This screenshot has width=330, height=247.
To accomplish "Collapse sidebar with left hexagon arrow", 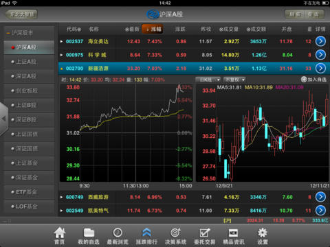I will pyautogui.click(x=4, y=119).
